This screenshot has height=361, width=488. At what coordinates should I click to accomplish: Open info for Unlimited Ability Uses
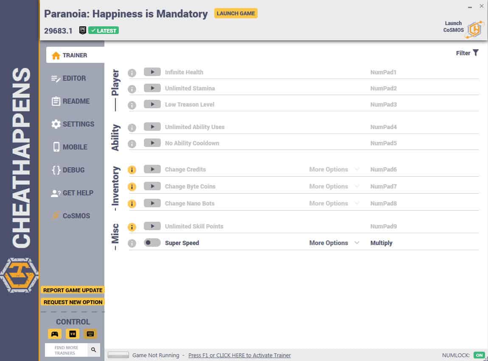click(x=132, y=128)
